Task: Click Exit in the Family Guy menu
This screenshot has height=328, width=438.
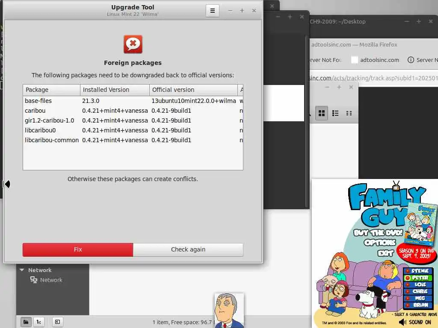Action: click(x=385, y=253)
